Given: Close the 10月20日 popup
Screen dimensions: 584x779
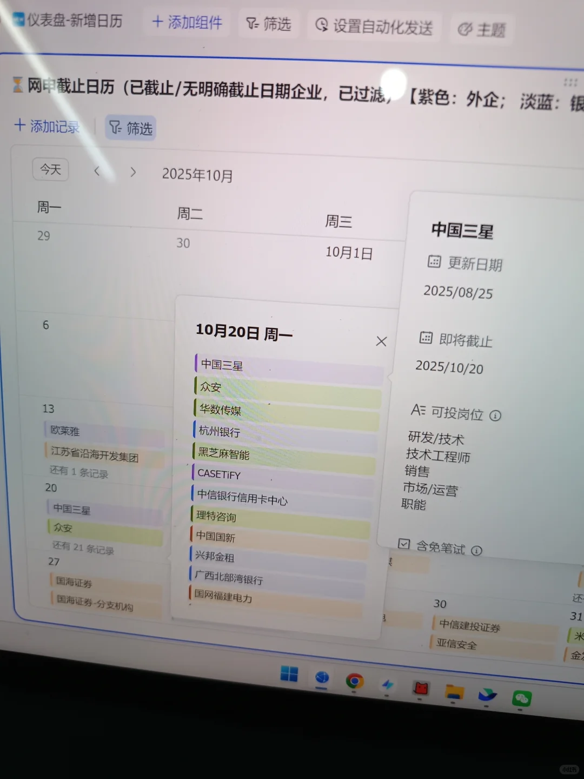Looking at the screenshot, I should pyautogui.click(x=381, y=341).
